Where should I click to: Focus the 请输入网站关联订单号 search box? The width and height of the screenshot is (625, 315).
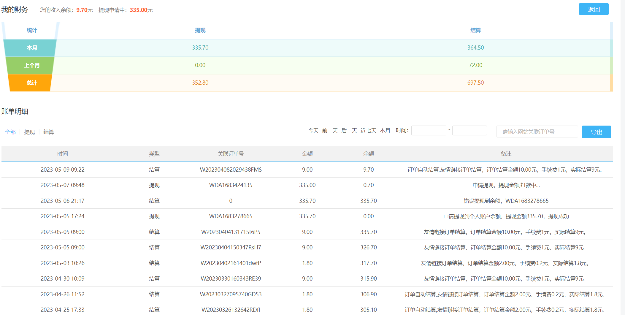coord(537,132)
